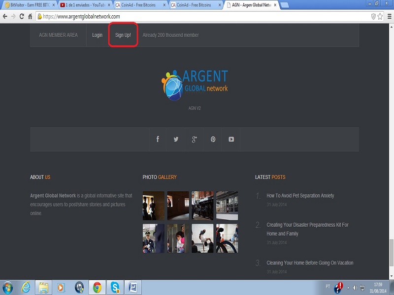The width and height of the screenshot is (394, 295).
Task: Open gallery photo of steam locomotive
Action: 202,206
